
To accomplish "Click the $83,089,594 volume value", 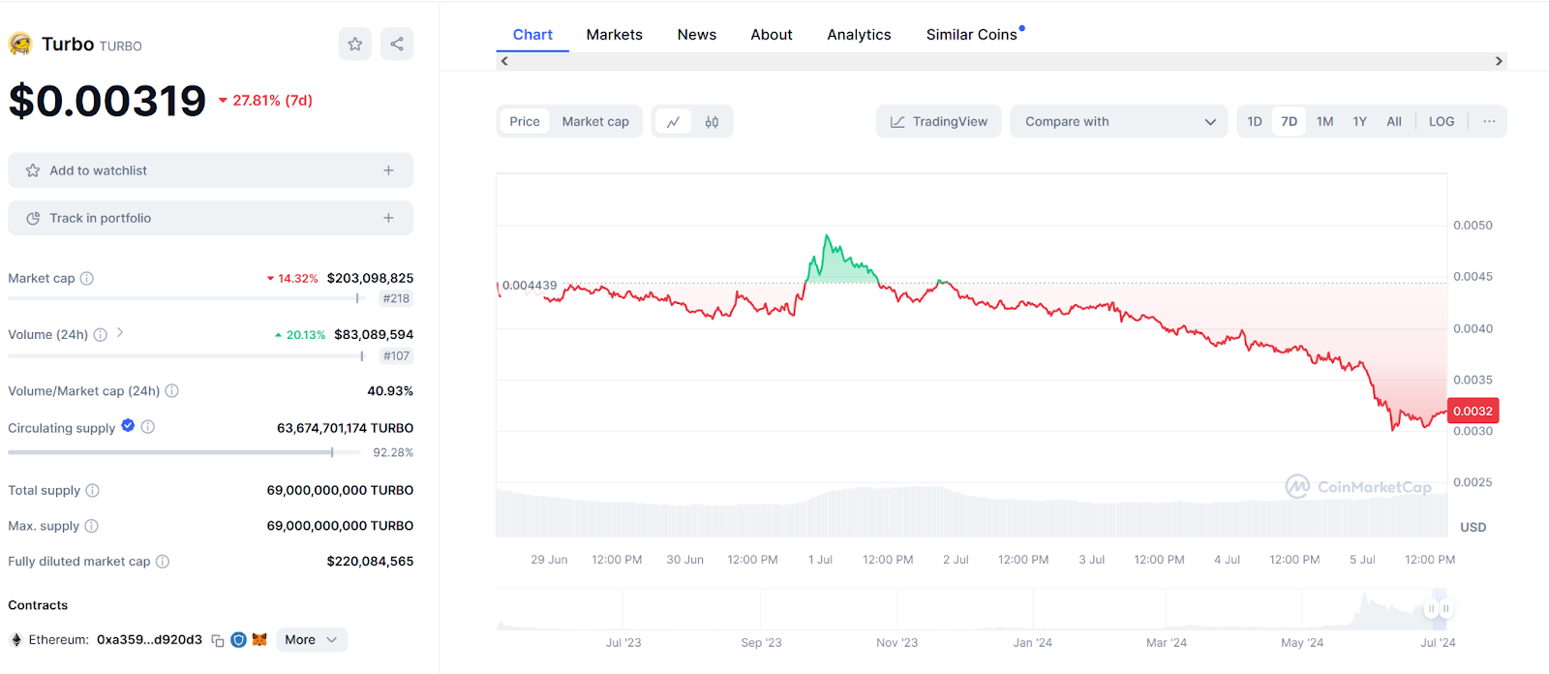I will tap(374, 334).
